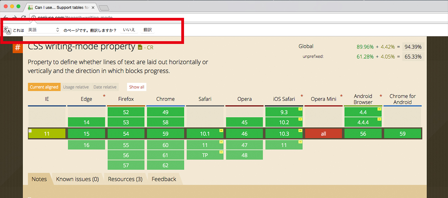Click the Firefox 54 support cell
This screenshot has width=448, height=198.
coord(126,134)
